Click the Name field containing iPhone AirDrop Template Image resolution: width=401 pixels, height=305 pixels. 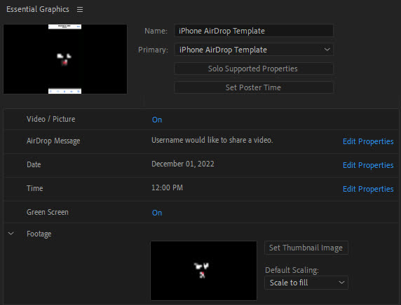[x=254, y=31]
